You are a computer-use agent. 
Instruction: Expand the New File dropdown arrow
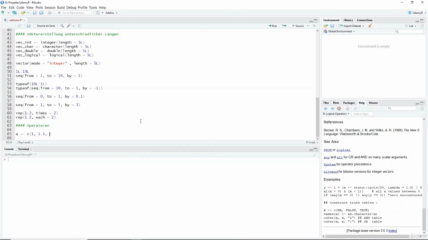(x=8, y=13)
